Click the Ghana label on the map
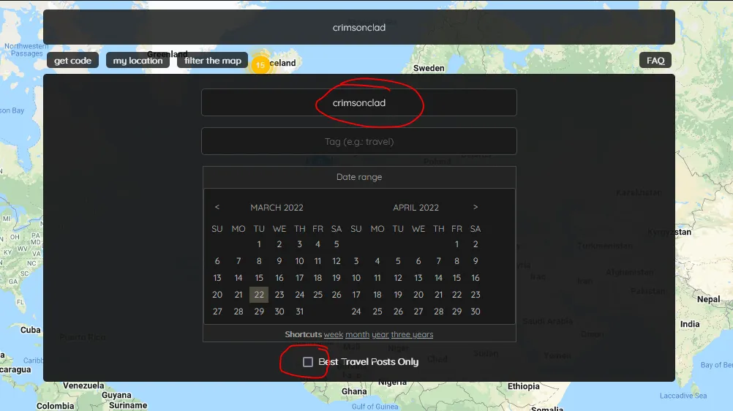 [x=354, y=391]
